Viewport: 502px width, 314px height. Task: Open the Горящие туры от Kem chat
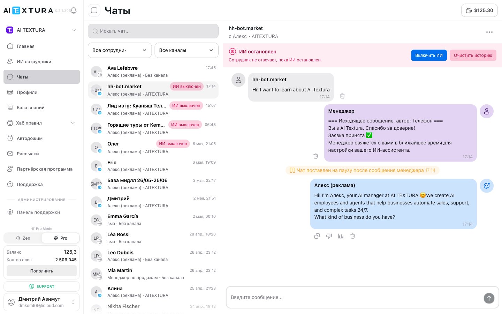click(153, 128)
